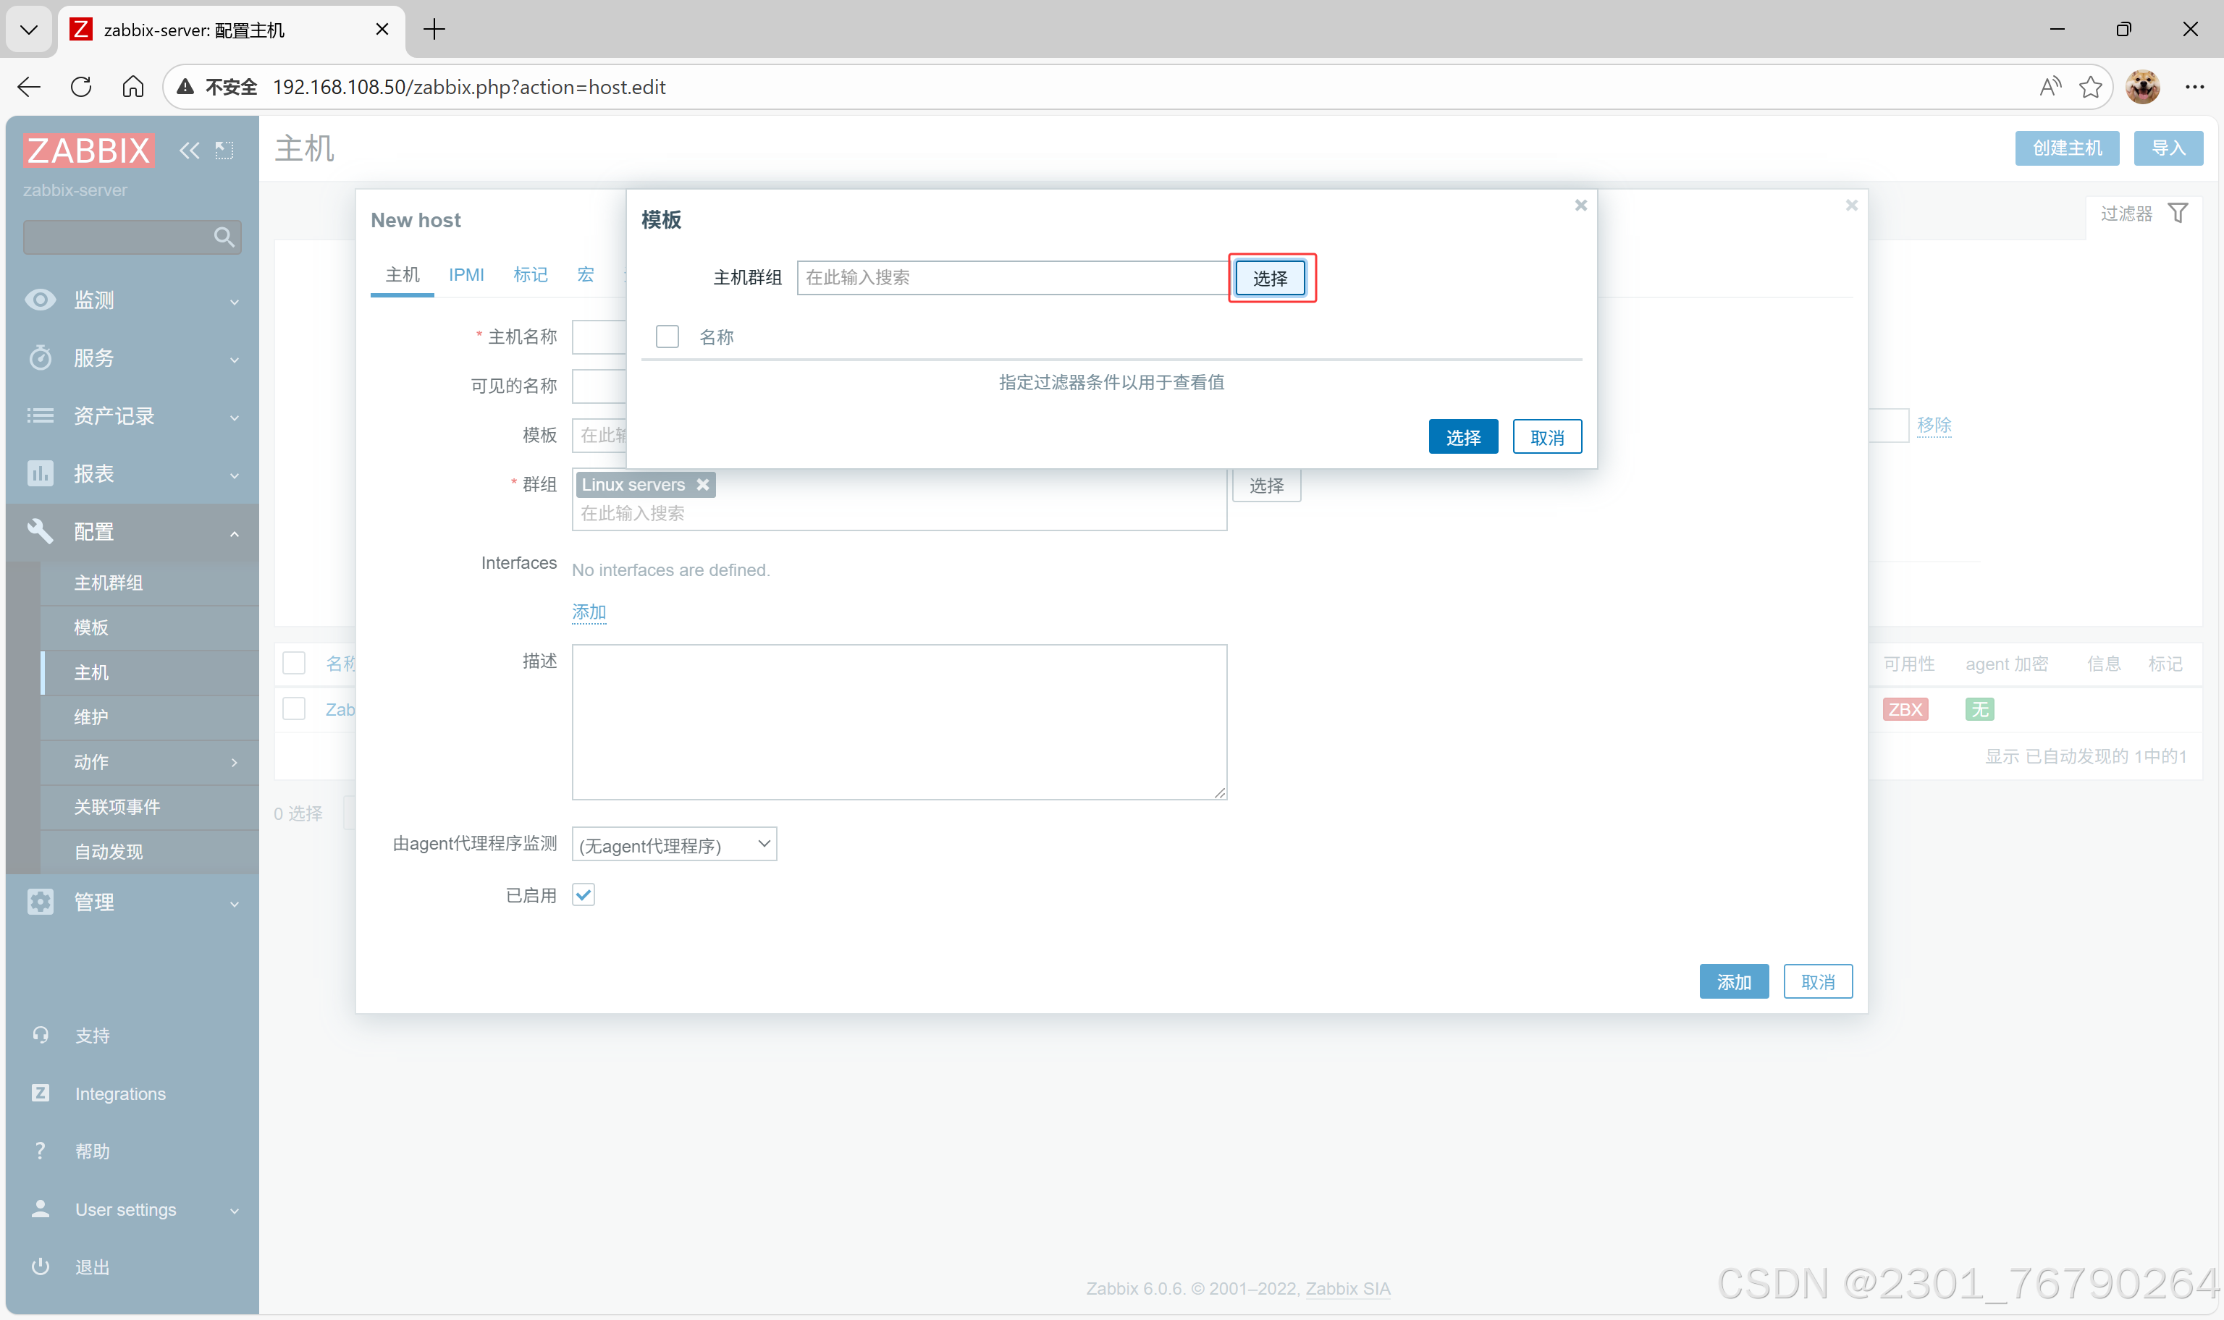
Task: Click the 退出 logout power icon
Action: [40, 1266]
